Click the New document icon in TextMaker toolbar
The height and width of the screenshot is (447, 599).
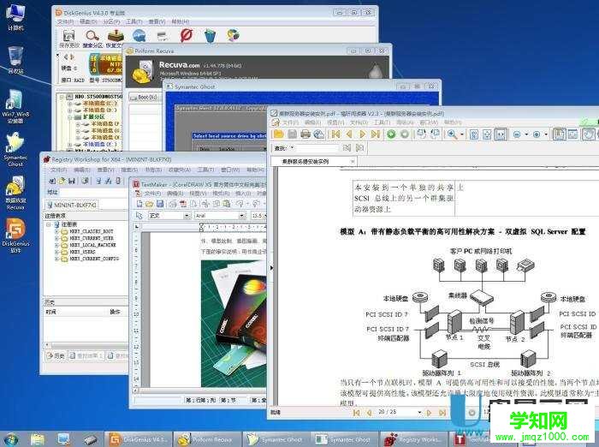(x=139, y=204)
